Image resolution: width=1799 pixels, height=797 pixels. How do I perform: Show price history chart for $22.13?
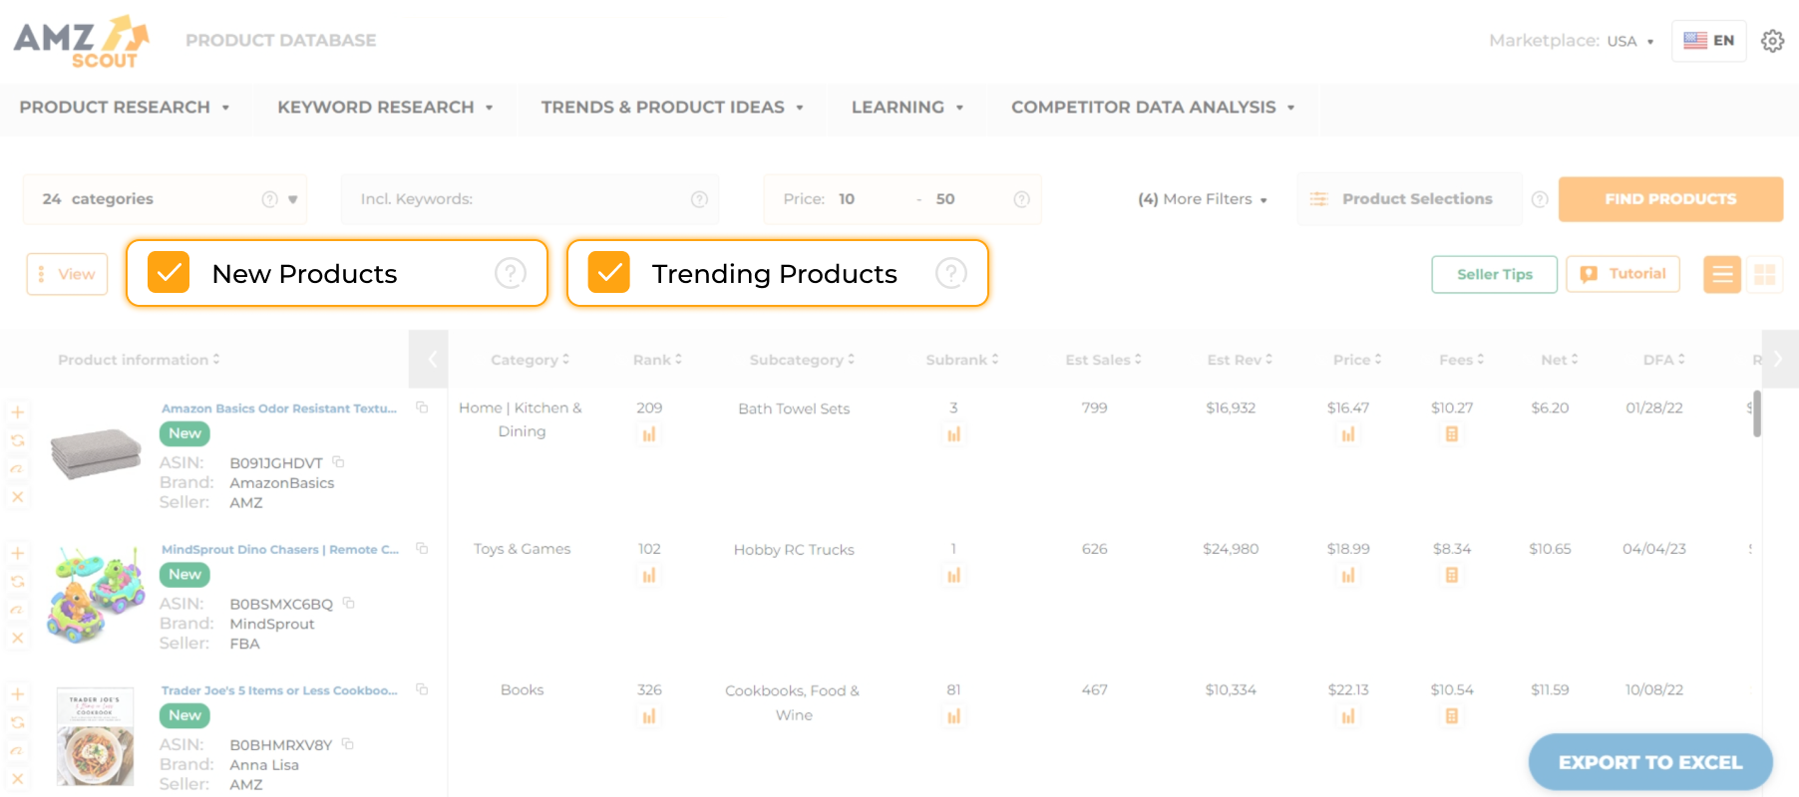(x=1348, y=716)
